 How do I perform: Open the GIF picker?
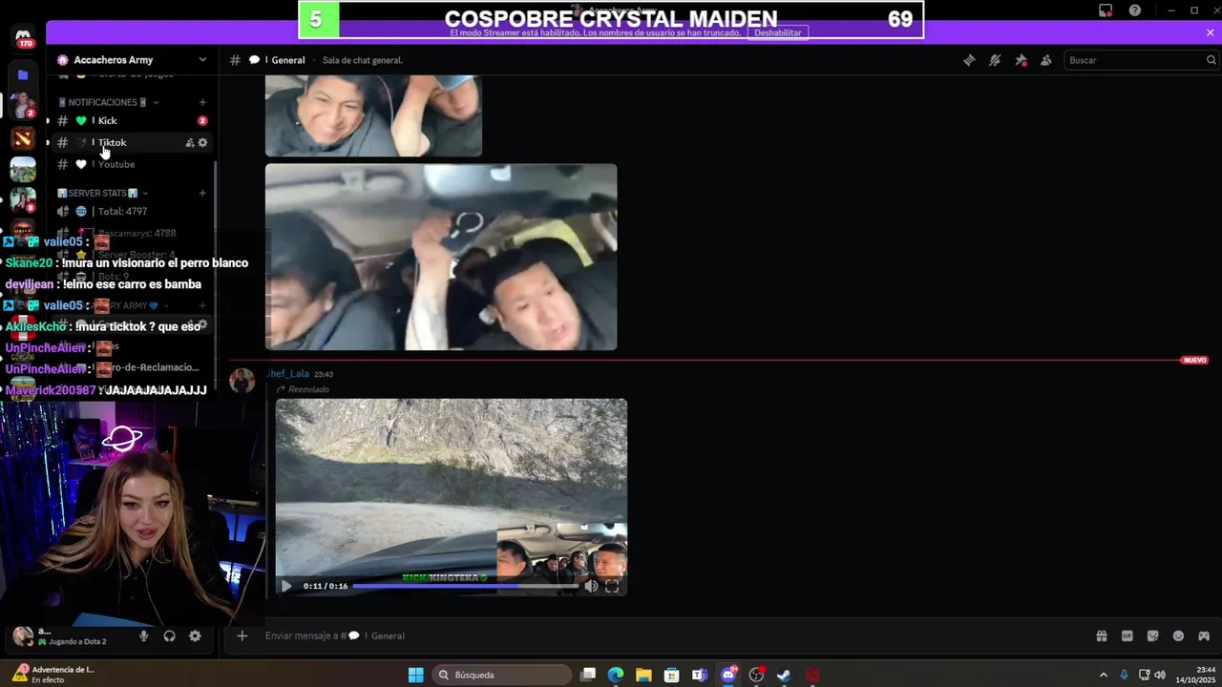1127,635
